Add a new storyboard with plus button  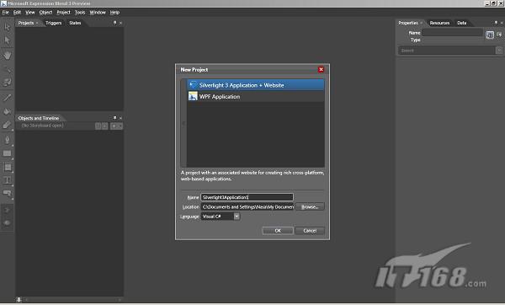coord(114,126)
